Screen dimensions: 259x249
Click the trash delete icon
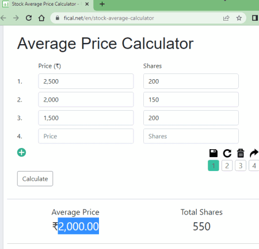[x=241, y=153]
